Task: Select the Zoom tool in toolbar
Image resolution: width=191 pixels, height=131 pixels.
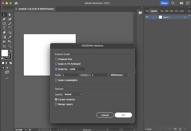Action: tap(10, 46)
